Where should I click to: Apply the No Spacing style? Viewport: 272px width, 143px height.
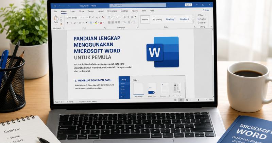pyautogui.click(x=157, y=19)
